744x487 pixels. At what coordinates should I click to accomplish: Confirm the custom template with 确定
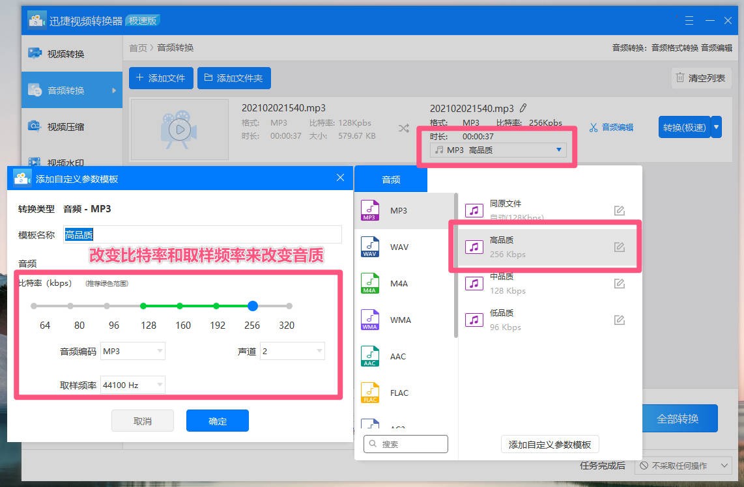tap(217, 421)
